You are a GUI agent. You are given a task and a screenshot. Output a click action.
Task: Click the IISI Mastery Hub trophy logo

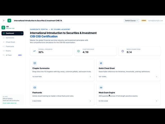click(3, 28)
